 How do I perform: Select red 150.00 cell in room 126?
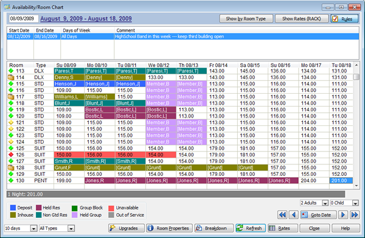pyautogui.click(x=69, y=155)
